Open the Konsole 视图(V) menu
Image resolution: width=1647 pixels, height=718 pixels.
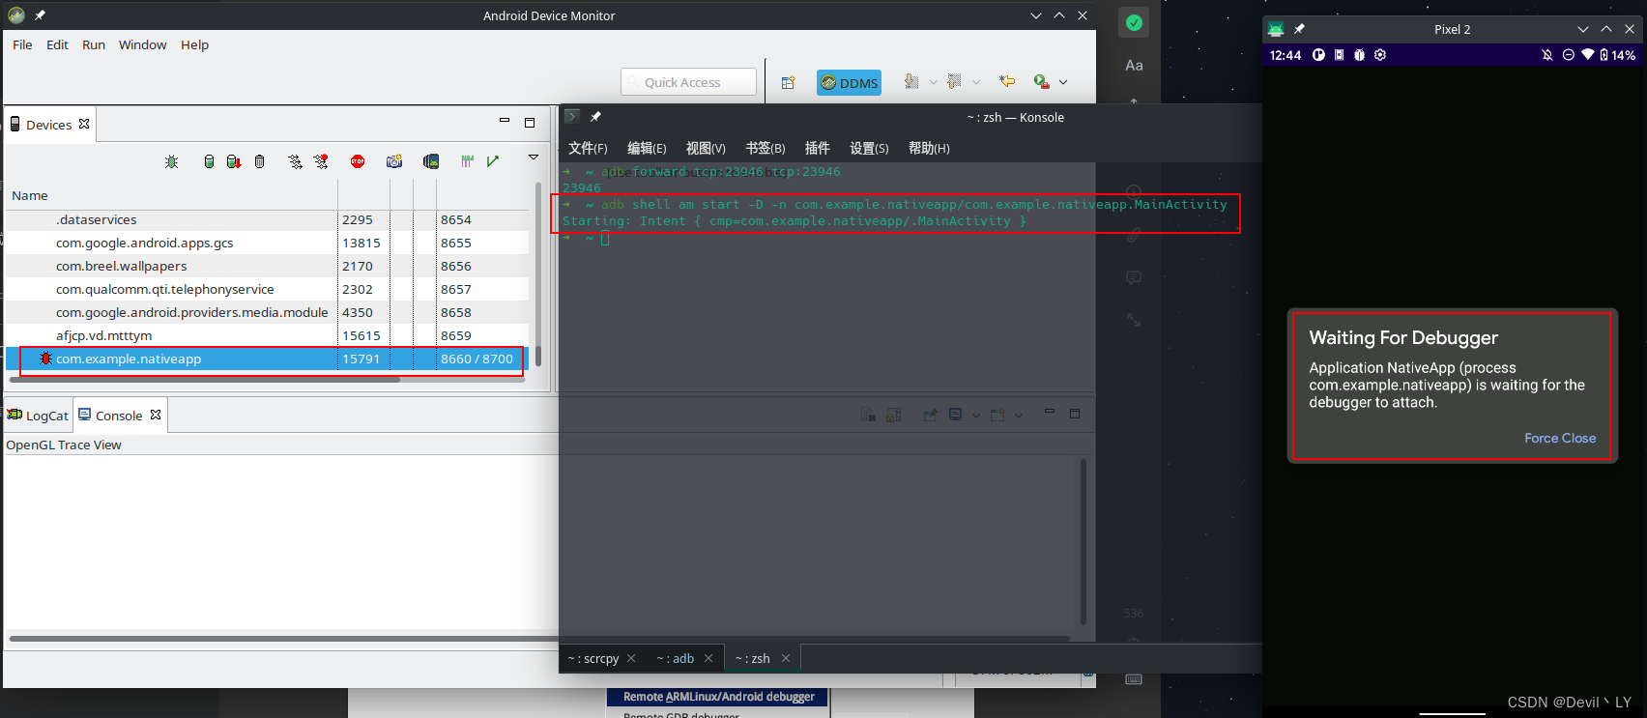706,148
